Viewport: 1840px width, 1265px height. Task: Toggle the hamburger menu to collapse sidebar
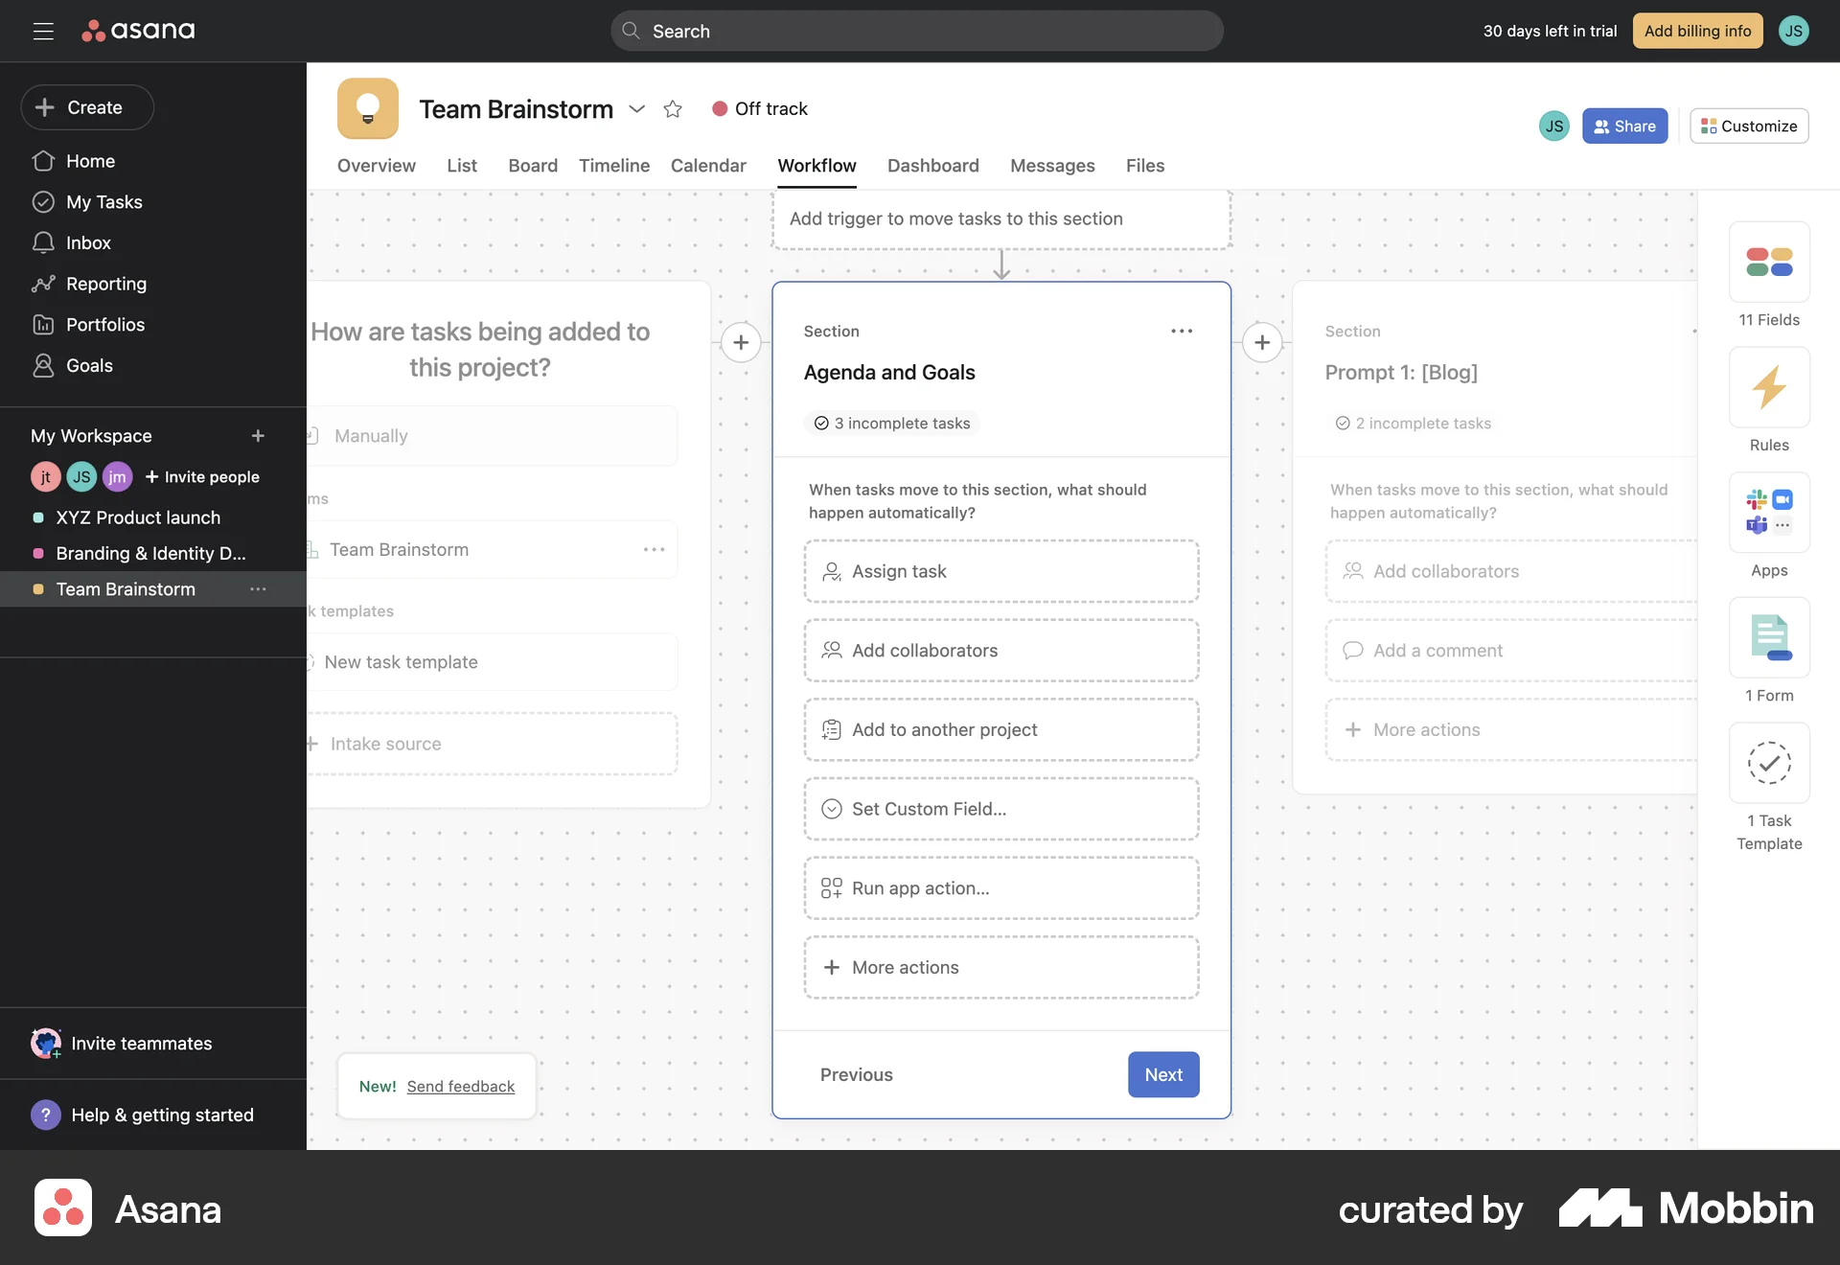tap(43, 31)
